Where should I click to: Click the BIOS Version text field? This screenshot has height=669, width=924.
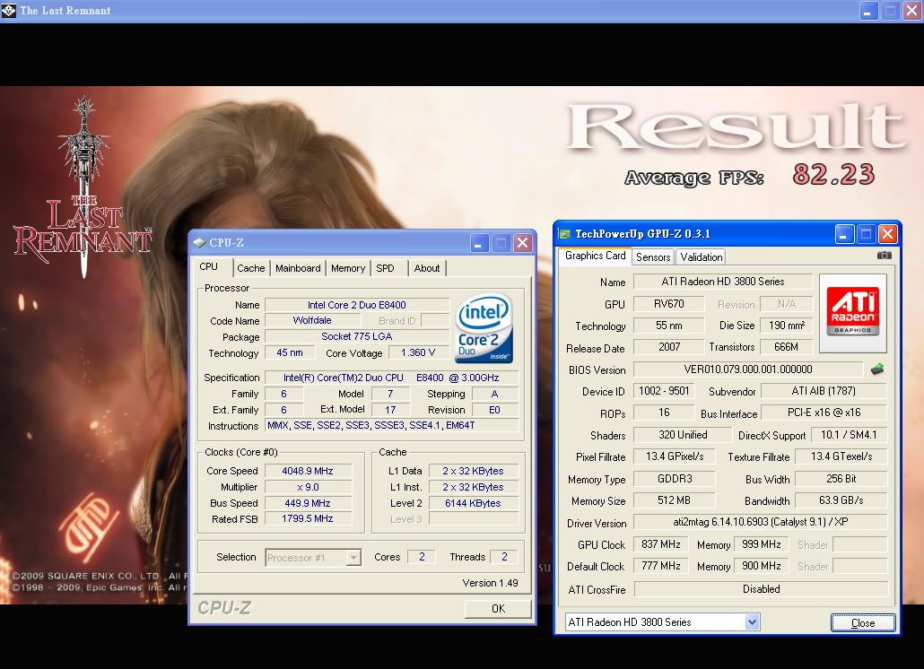(x=748, y=369)
